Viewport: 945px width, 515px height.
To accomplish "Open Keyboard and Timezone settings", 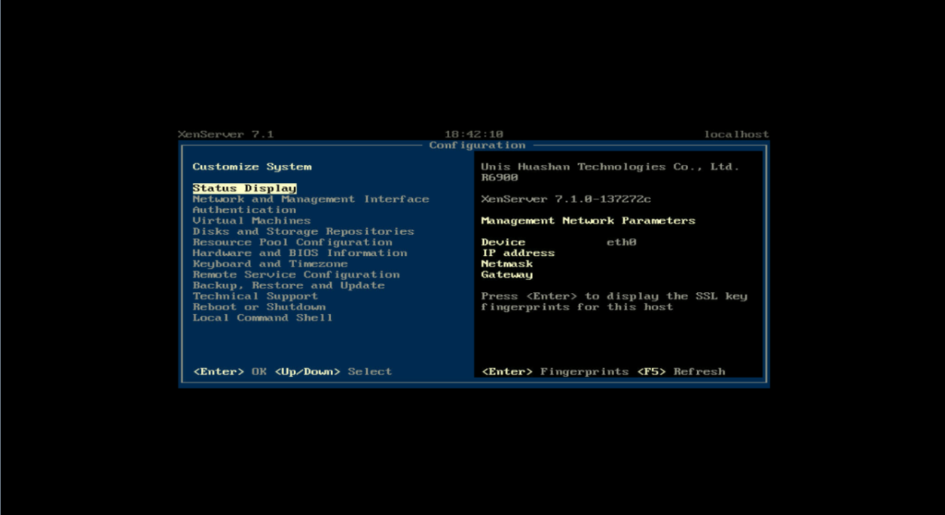I will pos(271,264).
